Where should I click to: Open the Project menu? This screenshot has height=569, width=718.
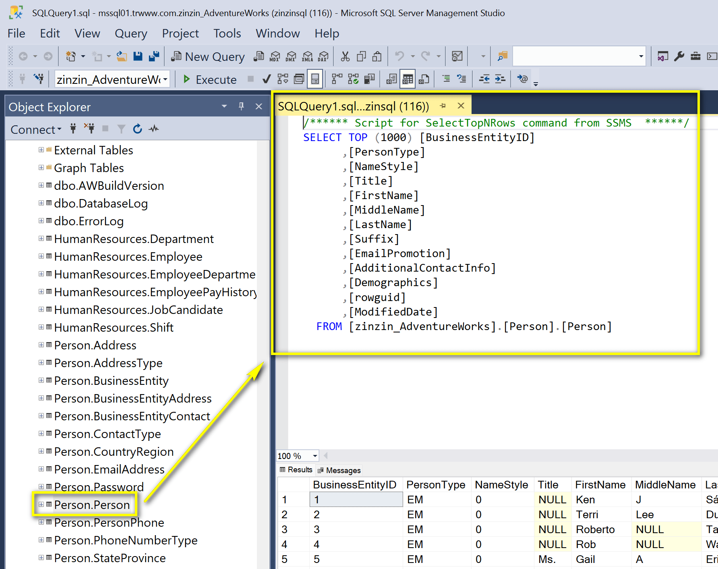(x=180, y=33)
